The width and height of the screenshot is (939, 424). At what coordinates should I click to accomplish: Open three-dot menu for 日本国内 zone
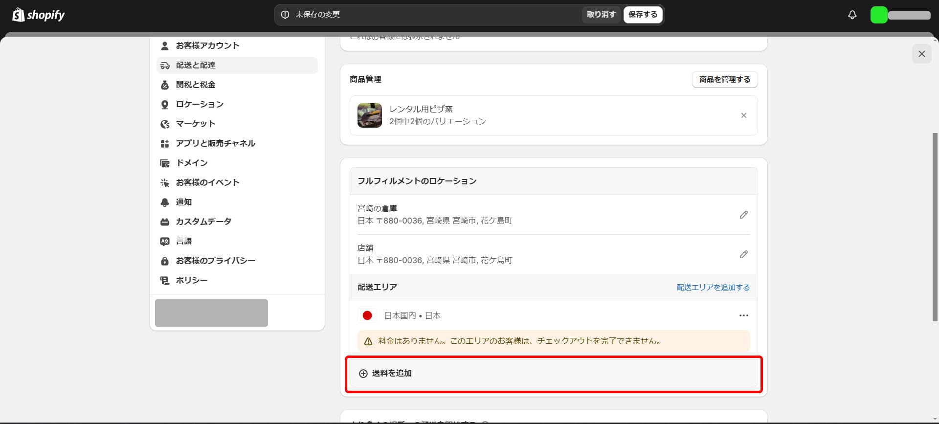(x=743, y=315)
